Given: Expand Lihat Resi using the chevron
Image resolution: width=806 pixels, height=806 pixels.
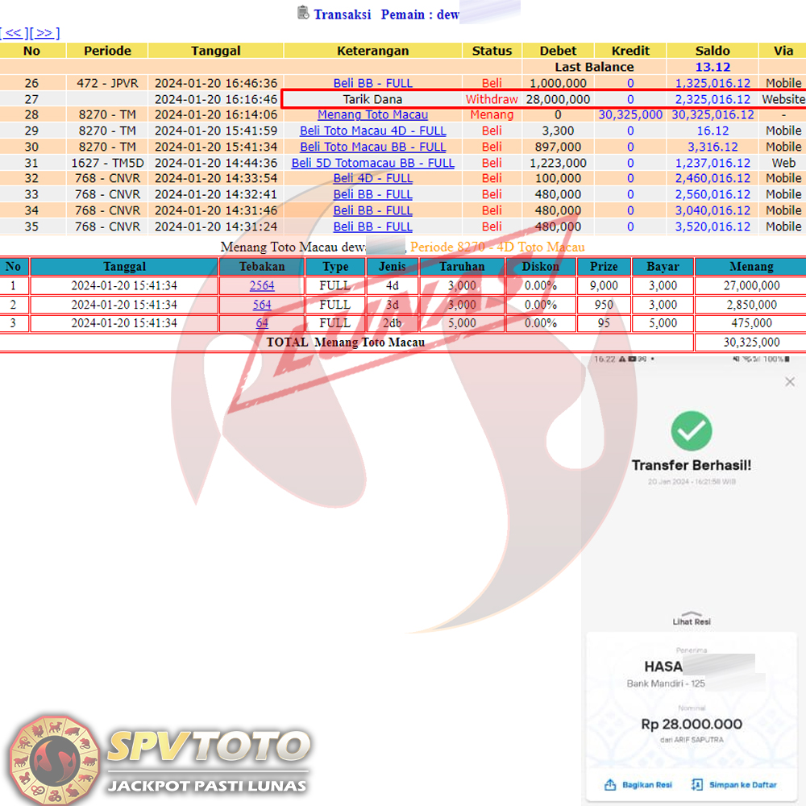Looking at the screenshot, I should 691,612.
